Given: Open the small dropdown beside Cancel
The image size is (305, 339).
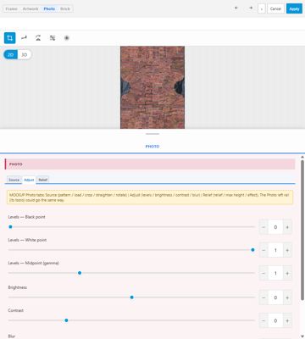Looking at the screenshot, I should [x=262, y=8].
